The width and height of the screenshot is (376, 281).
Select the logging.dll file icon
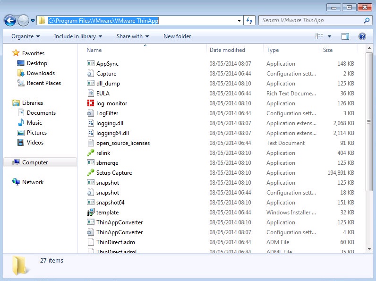pos(90,123)
